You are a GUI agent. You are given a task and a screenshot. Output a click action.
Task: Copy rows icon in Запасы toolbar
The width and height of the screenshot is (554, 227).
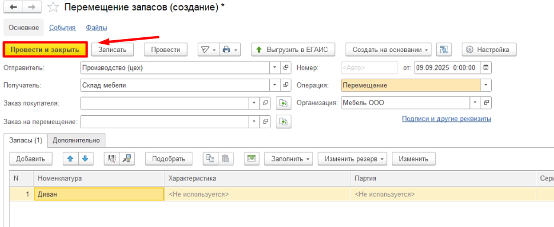coord(210,158)
